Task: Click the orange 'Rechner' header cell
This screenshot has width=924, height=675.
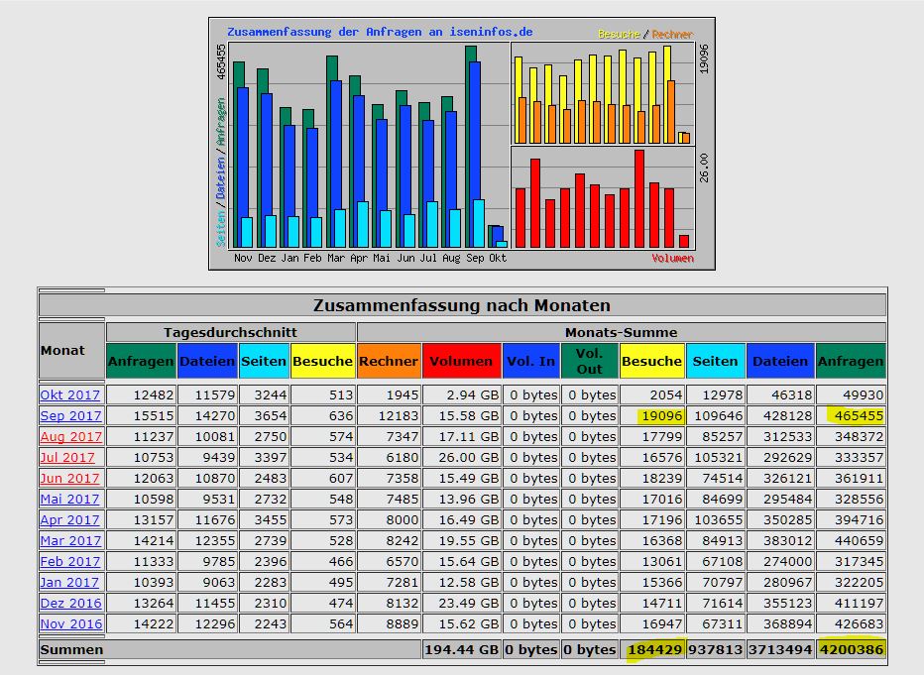Action: pyautogui.click(x=389, y=361)
